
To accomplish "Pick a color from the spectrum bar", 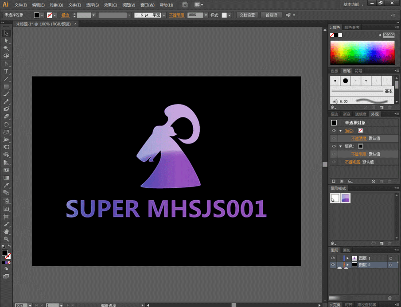I will pyautogui.click(x=362, y=53).
